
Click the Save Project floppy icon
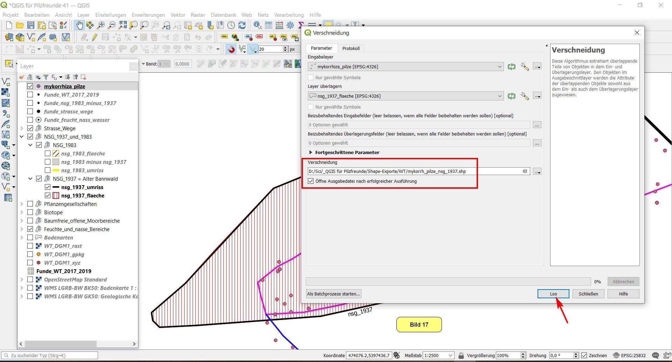31,25
